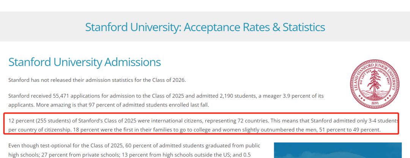Click the '51 percent to 49 percent' text
This screenshot has width=410, height=158.
350,130
